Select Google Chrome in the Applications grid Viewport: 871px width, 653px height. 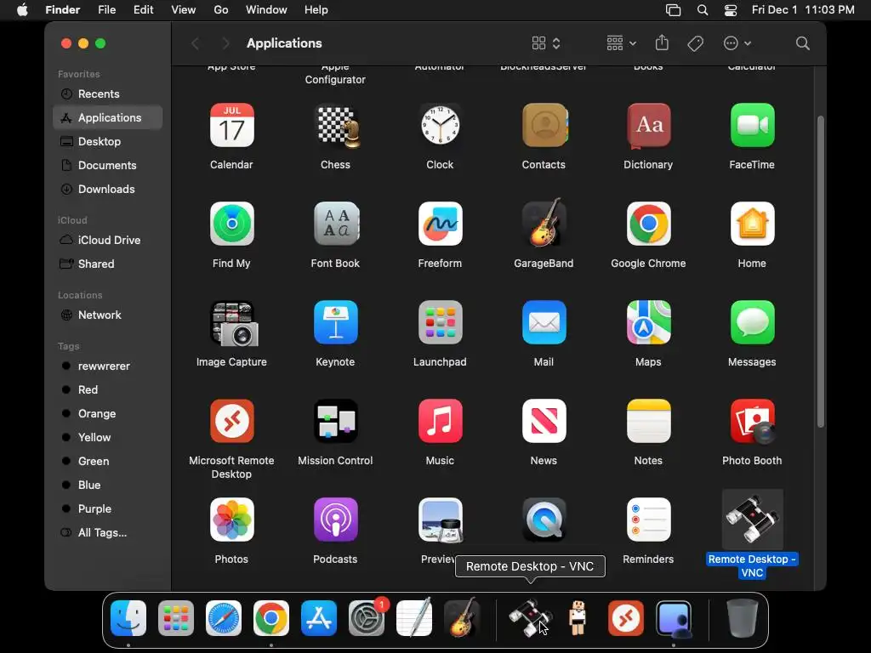point(648,224)
